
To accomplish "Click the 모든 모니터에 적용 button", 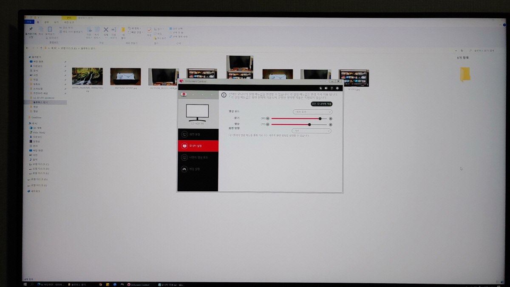I will [x=321, y=104].
